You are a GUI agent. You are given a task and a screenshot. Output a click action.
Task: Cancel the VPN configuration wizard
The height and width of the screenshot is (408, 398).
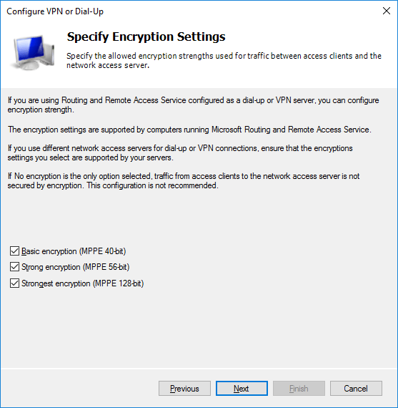point(356,389)
